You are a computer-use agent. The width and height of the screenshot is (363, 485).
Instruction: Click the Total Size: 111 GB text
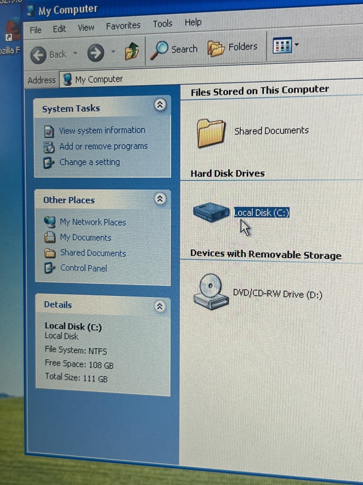pos(76,378)
